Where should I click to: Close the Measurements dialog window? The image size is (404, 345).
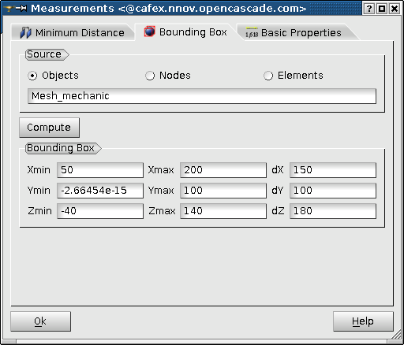coord(395,9)
